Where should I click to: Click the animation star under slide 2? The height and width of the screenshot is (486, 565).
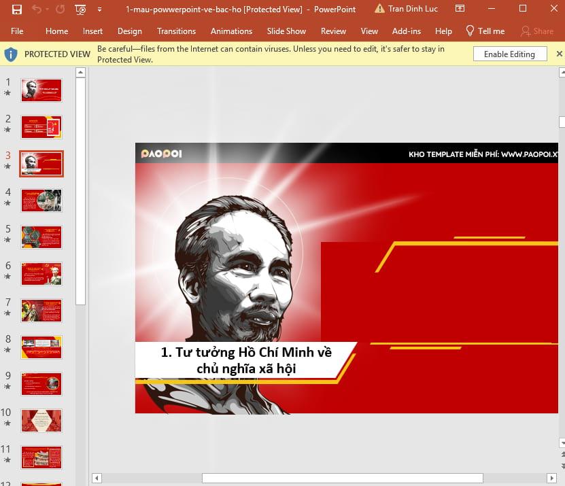point(7,130)
